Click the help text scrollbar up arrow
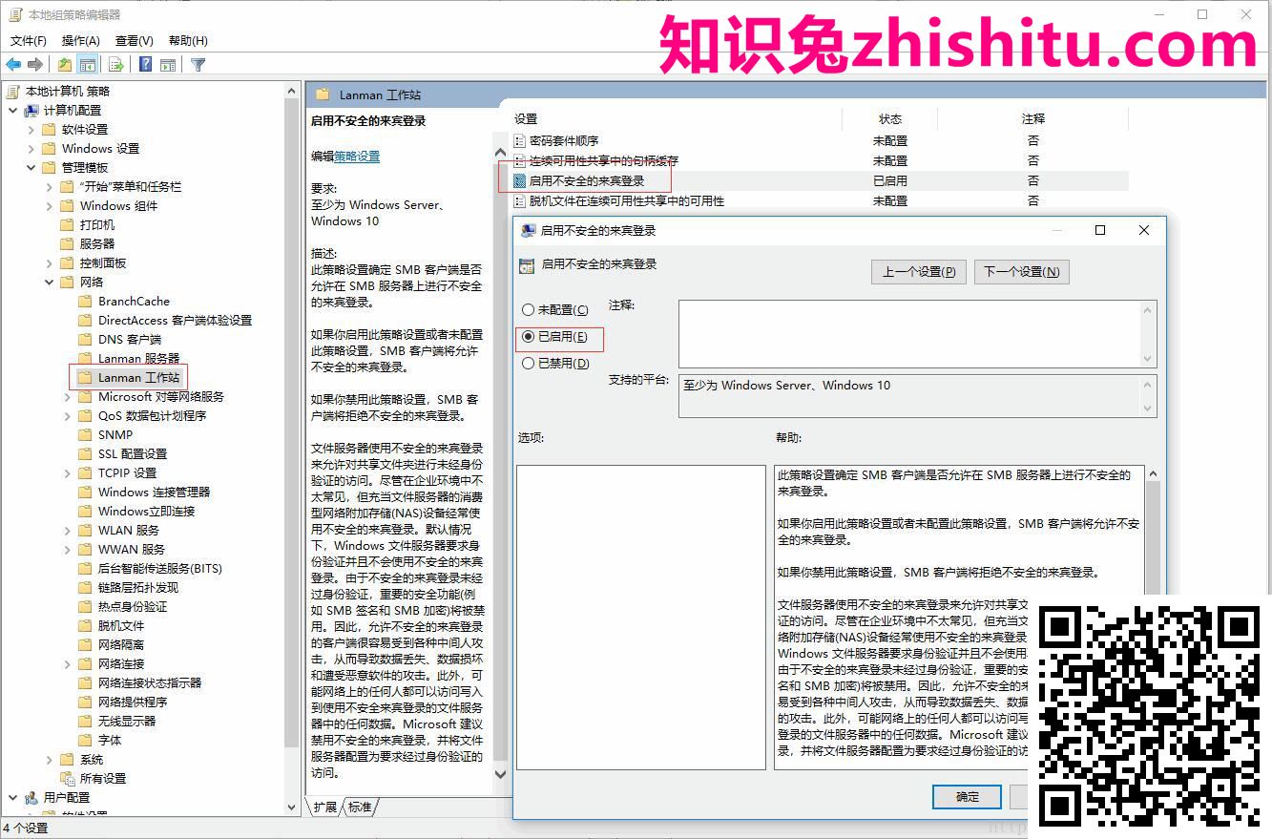Image resolution: width=1272 pixels, height=839 pixels. point(1152,473)
